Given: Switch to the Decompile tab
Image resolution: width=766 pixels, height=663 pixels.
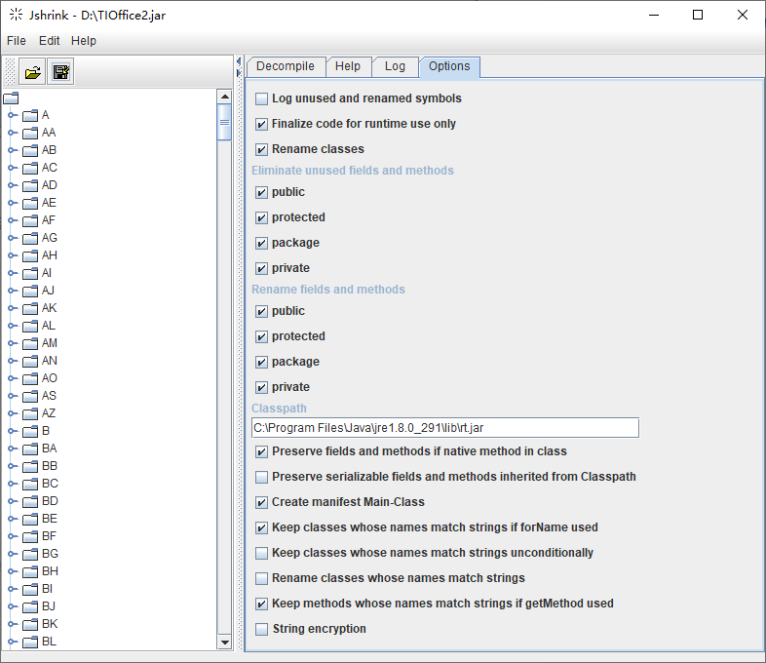Looking at the screenshot, I should pos(286,66).
